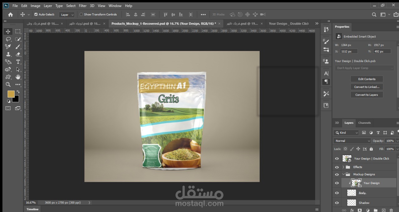Open more align options three-dots
399x212 pixels.
coord(203,14)
